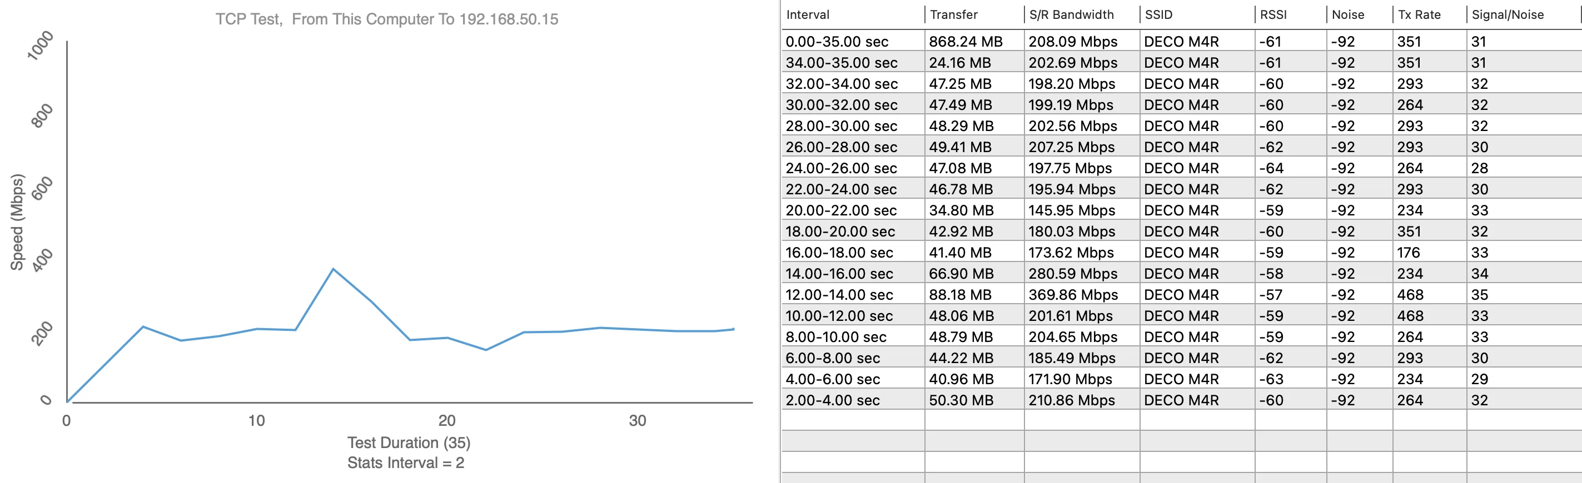
Task: Select the 0.00-35.00 sec summary row
Action: point(837,42)
